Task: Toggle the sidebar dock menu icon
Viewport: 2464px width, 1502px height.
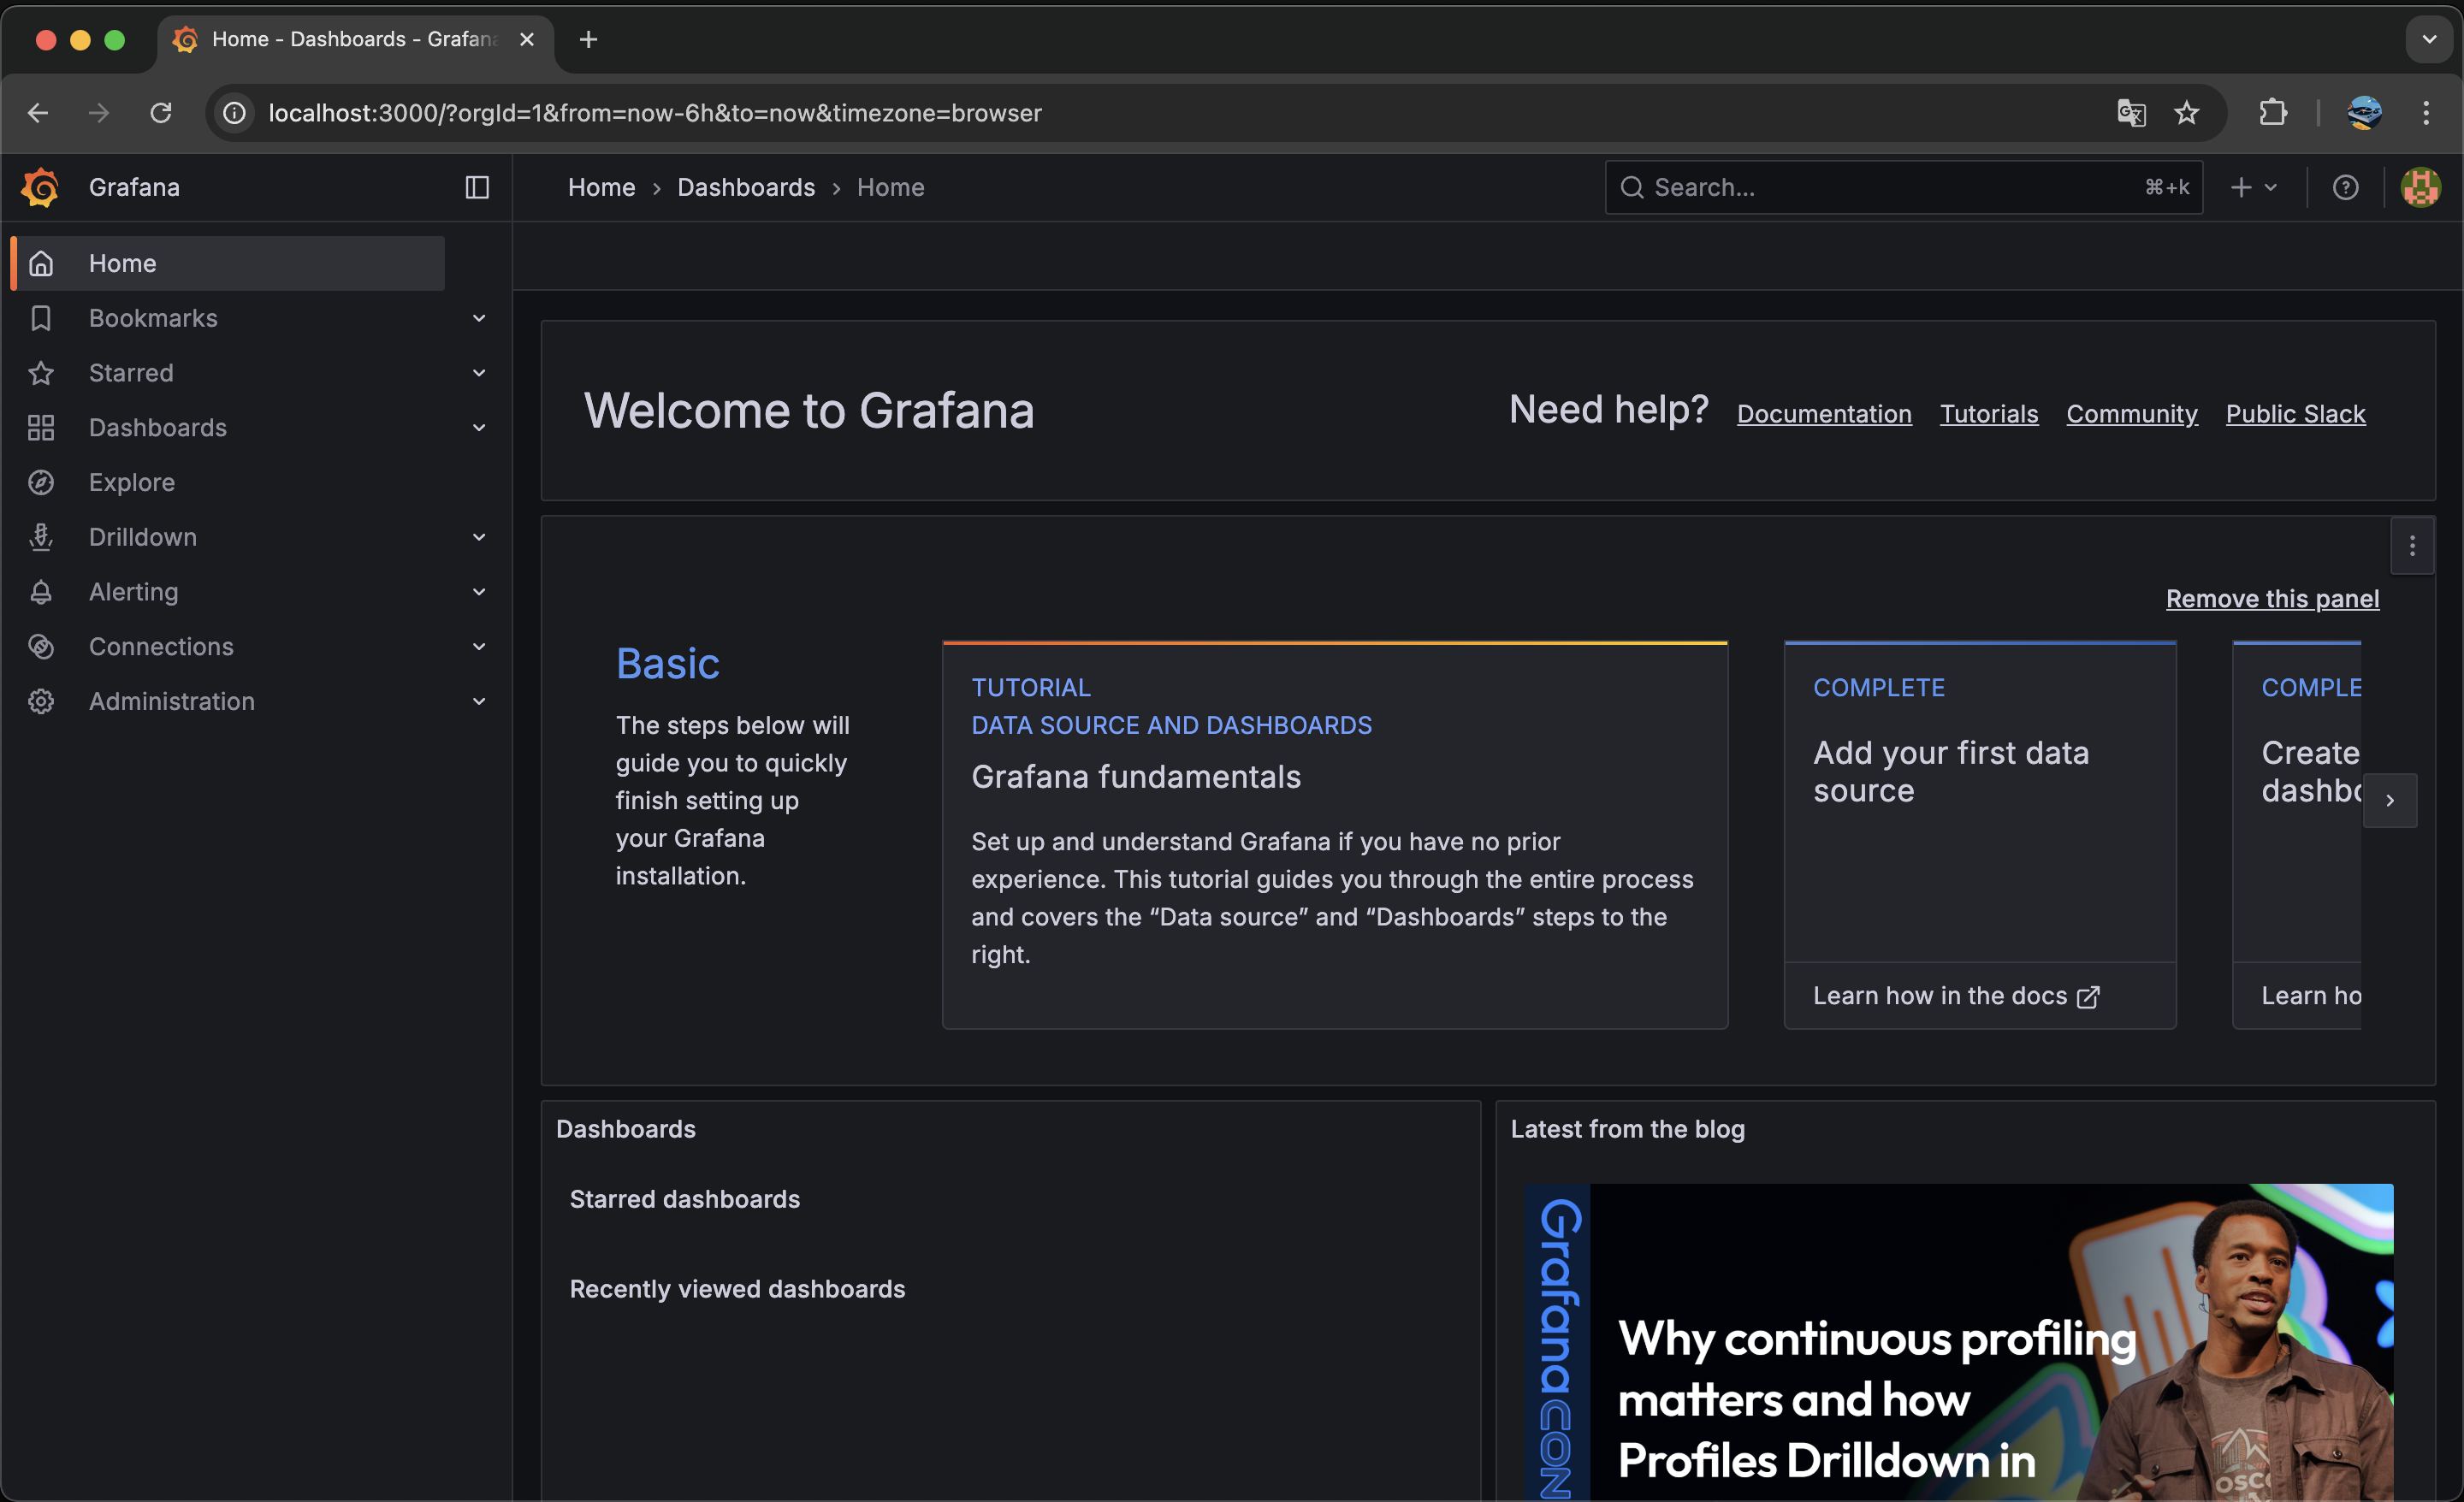Action: (477, 187)
